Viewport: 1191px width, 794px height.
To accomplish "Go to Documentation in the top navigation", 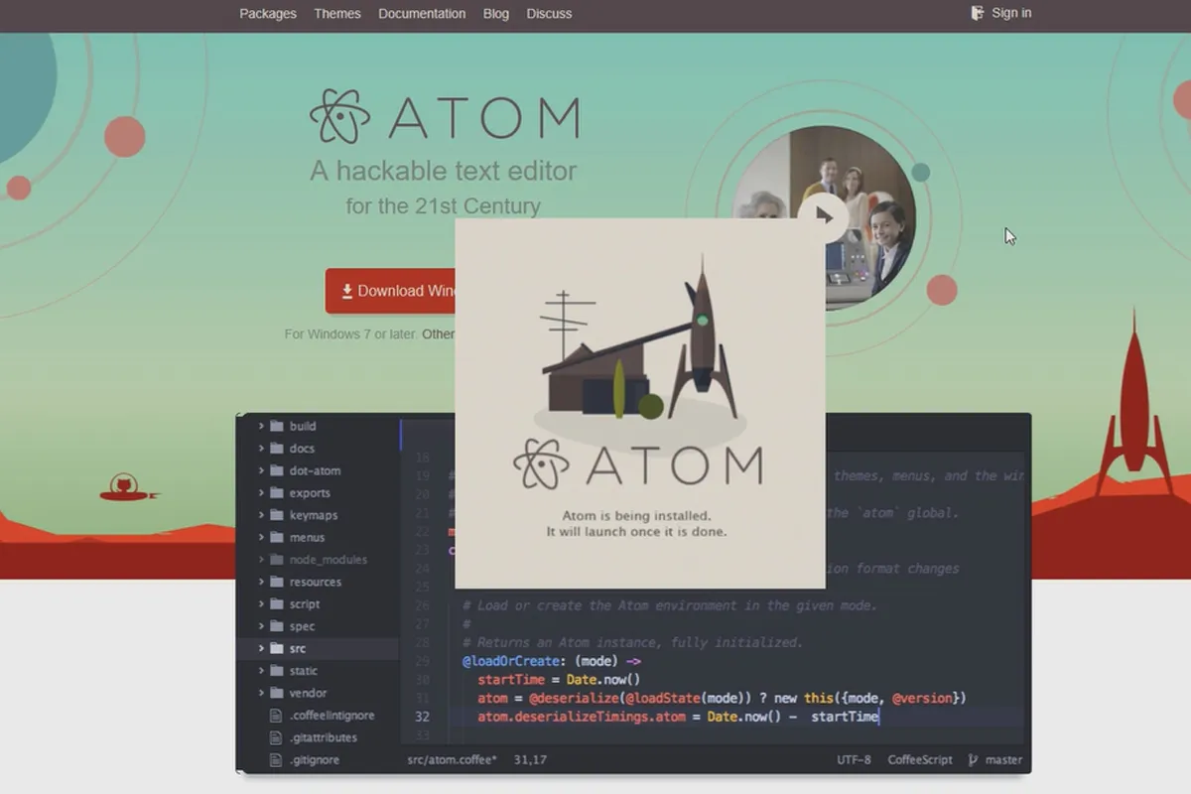I will tap(422, 14).
